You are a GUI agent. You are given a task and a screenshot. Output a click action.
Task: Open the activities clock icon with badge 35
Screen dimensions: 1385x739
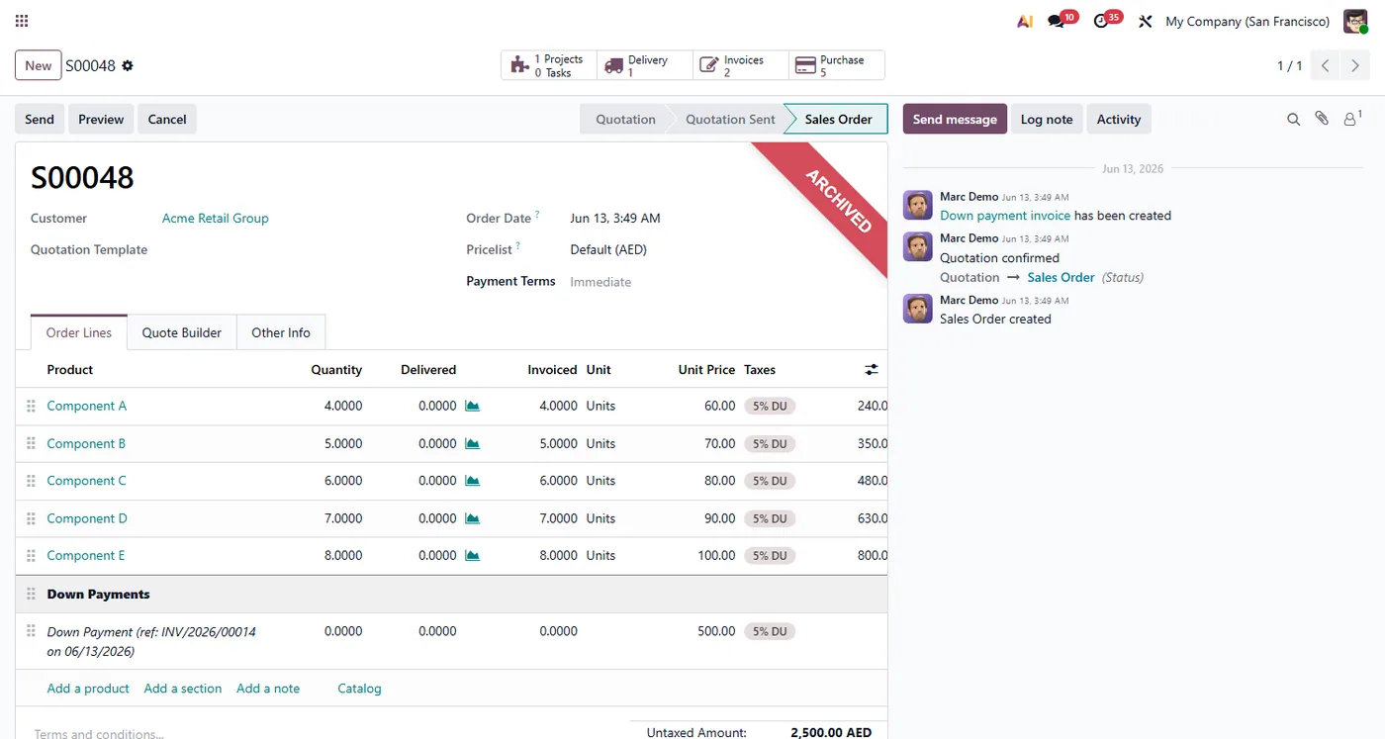(1101, 21)
